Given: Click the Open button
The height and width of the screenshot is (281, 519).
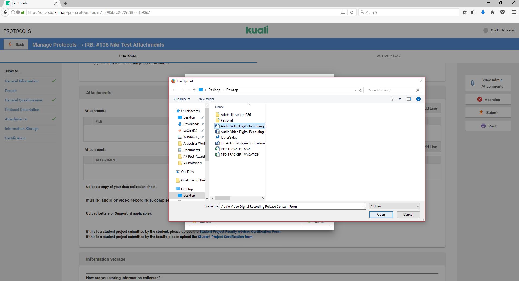Looking at the screenshot, I should [x=381, y=215].
